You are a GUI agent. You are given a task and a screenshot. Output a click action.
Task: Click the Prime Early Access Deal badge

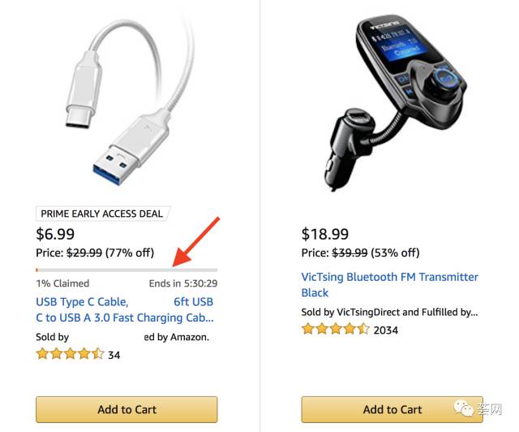pyautogui.click(x=101, y=214)
